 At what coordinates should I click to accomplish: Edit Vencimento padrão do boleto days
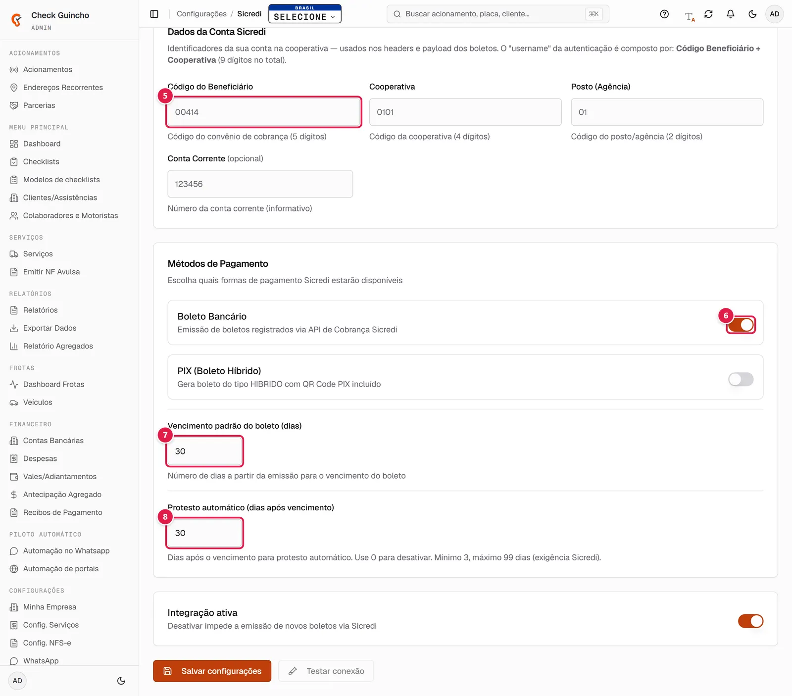point(205,451)
